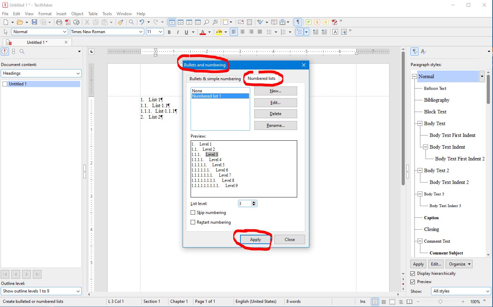Image resolution: width=493 pixels, height=307 pixels.
Task: Collapse the Body Text Indent tree node
Action: [x=426, y=147]
